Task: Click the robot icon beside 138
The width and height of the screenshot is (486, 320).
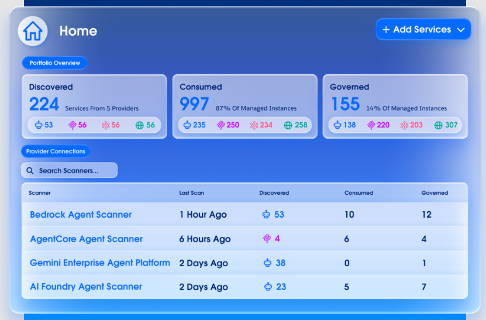Action: click(337, 125)
